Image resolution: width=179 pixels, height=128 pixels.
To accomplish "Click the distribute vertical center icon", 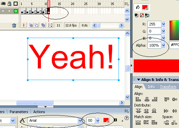I will [146, 111].
